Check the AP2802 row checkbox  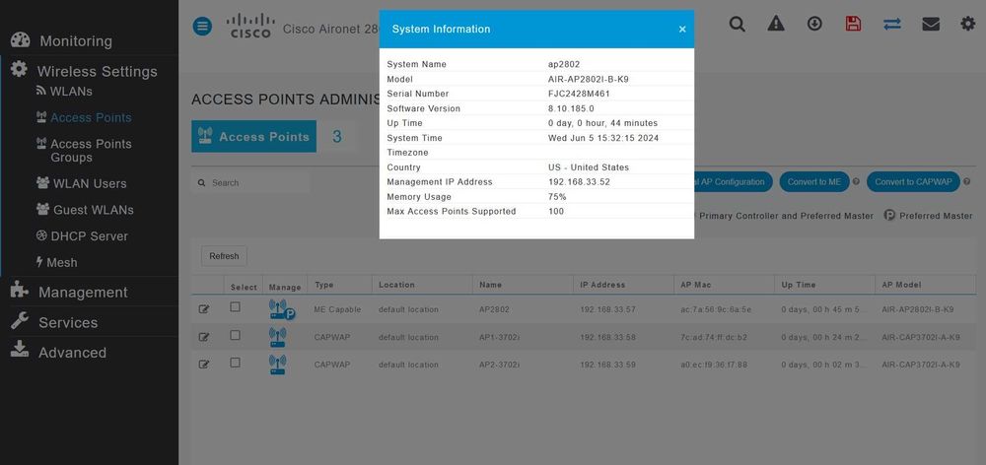point(236,307)
